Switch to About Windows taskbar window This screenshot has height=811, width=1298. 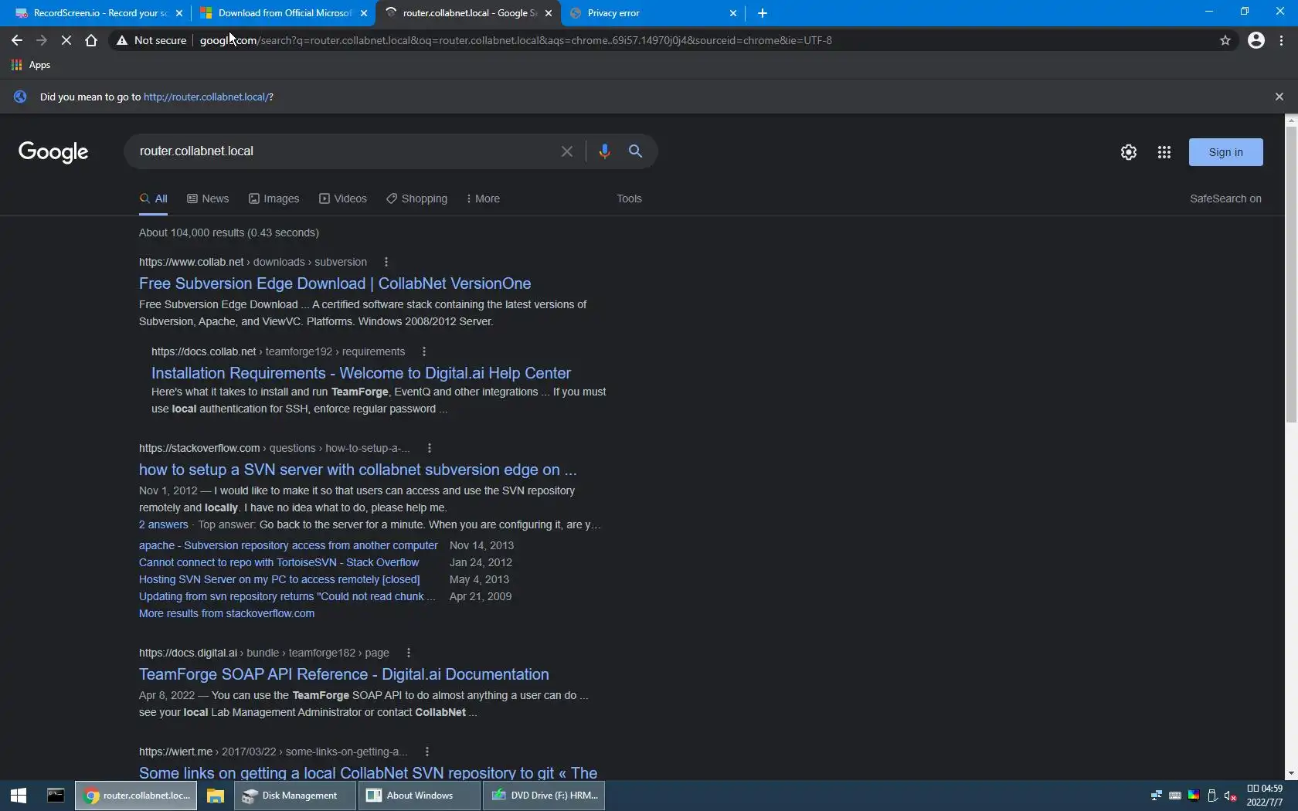[420, 796]
